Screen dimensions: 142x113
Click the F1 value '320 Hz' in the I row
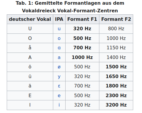point(82,105)
